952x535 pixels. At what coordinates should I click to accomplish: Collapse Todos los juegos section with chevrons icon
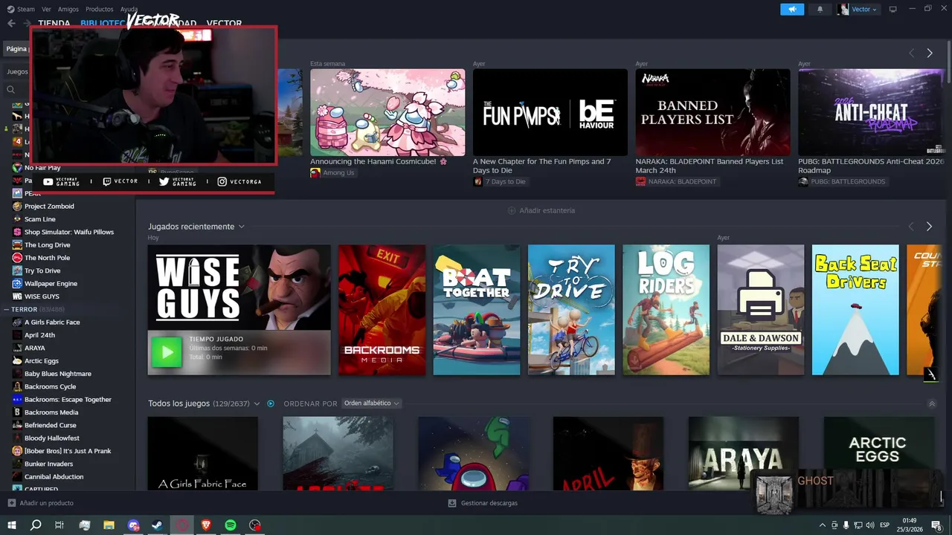[x=932, y=403]
